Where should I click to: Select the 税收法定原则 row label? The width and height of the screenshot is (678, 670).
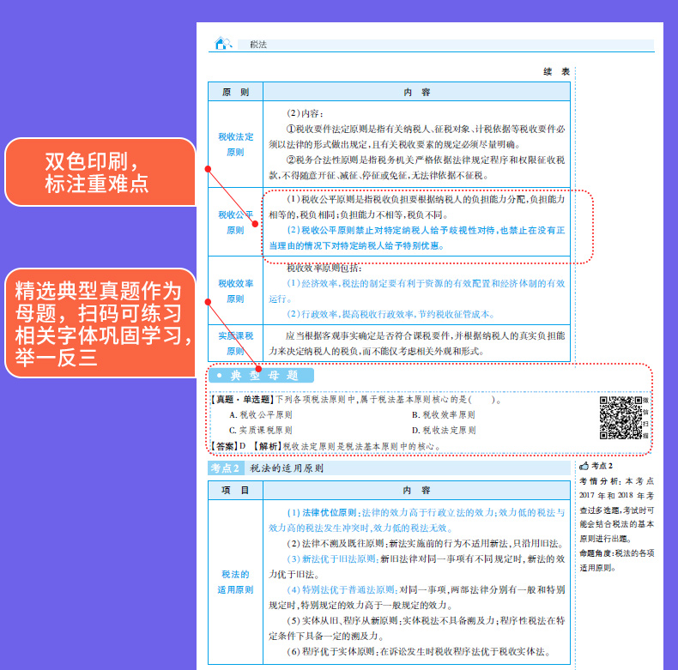(x=235, y=144)
